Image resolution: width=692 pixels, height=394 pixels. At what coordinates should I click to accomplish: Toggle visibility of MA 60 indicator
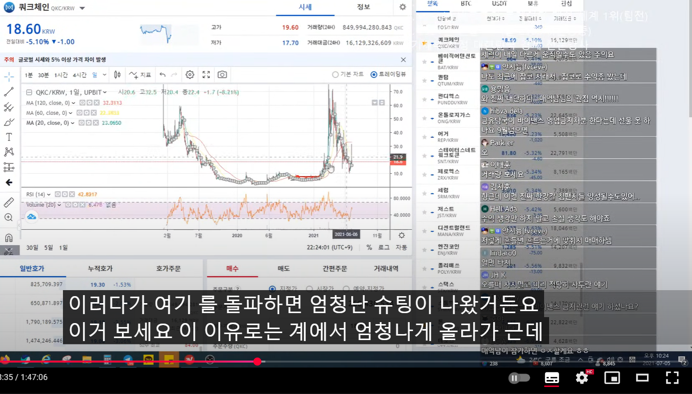(x=78, y=113)
